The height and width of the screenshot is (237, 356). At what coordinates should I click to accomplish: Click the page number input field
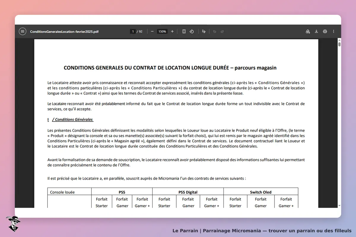(133, 31)
